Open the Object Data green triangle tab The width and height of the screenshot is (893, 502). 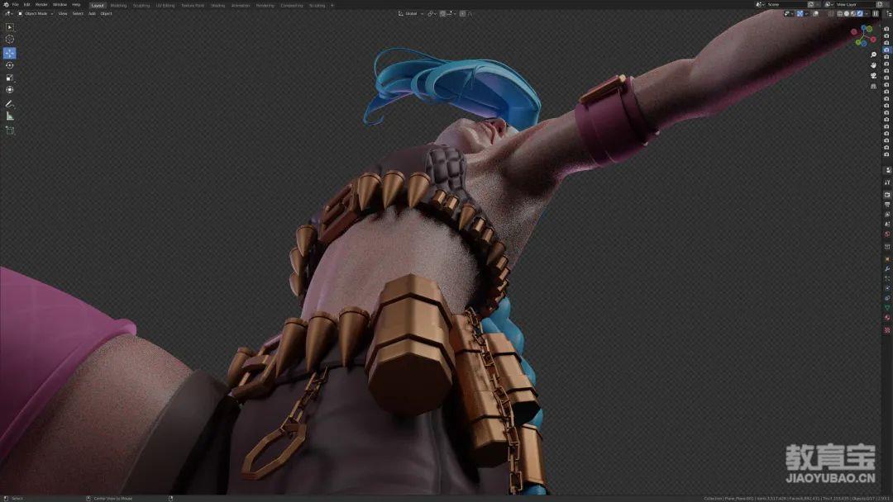point(887,308)
